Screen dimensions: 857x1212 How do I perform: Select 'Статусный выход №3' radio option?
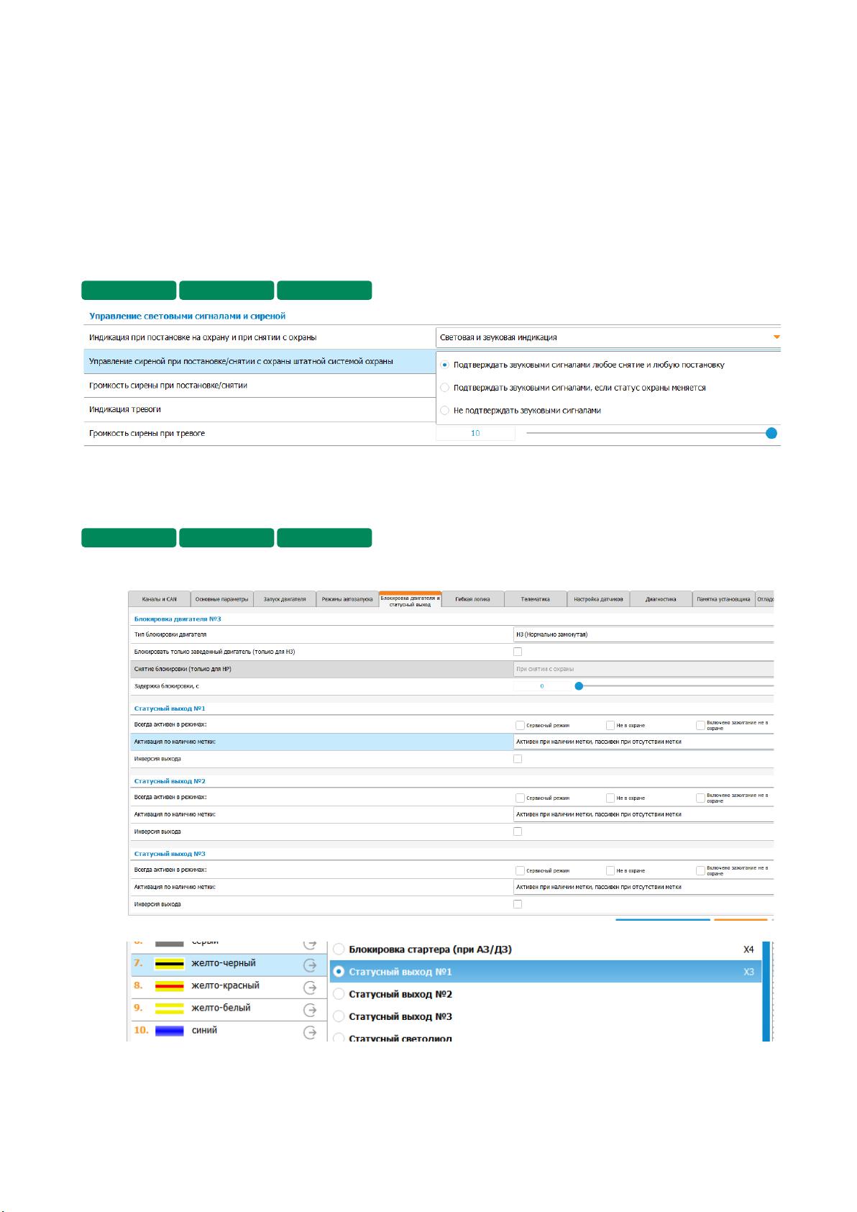(x=339, y=1016)
